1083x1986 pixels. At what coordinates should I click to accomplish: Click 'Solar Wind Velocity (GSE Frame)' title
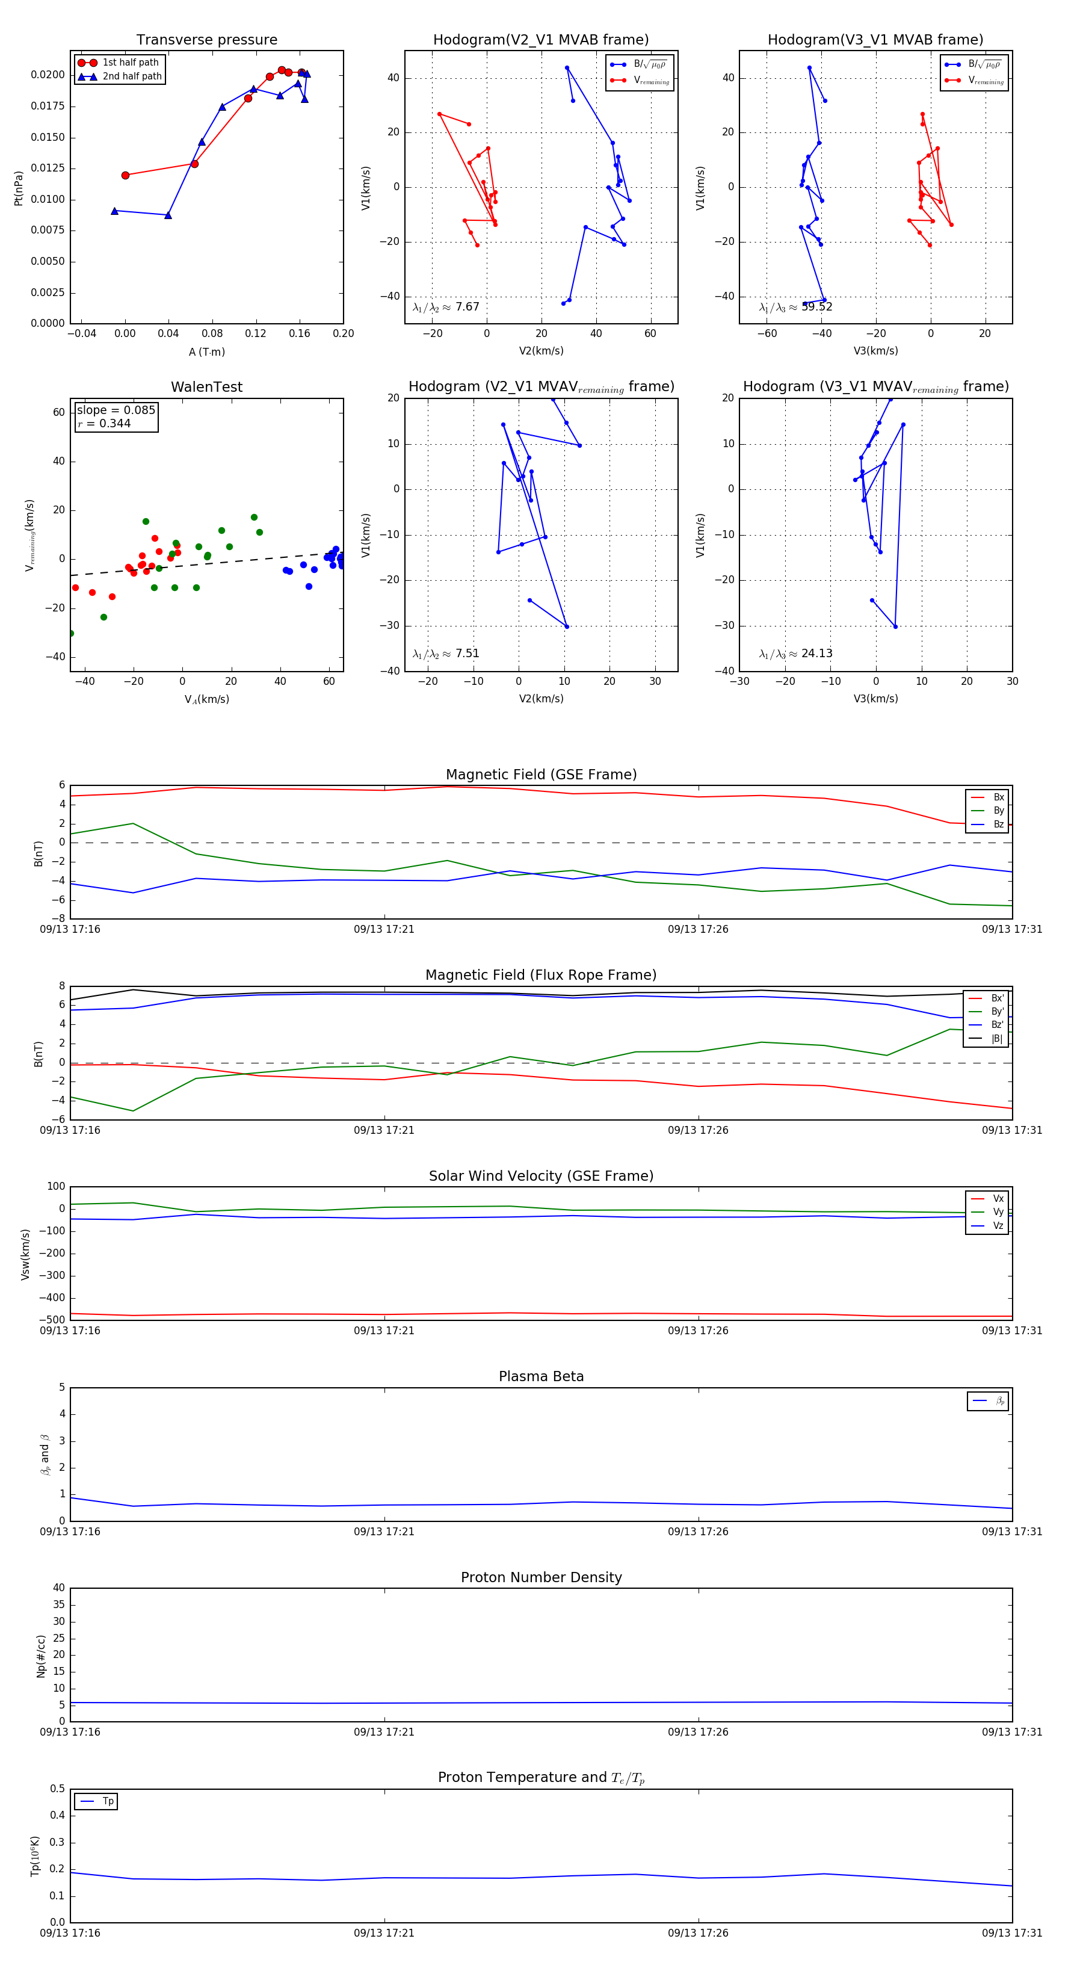[541, 1176]
